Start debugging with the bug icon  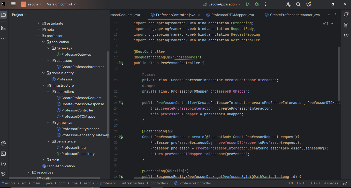[x=256, y=4]
